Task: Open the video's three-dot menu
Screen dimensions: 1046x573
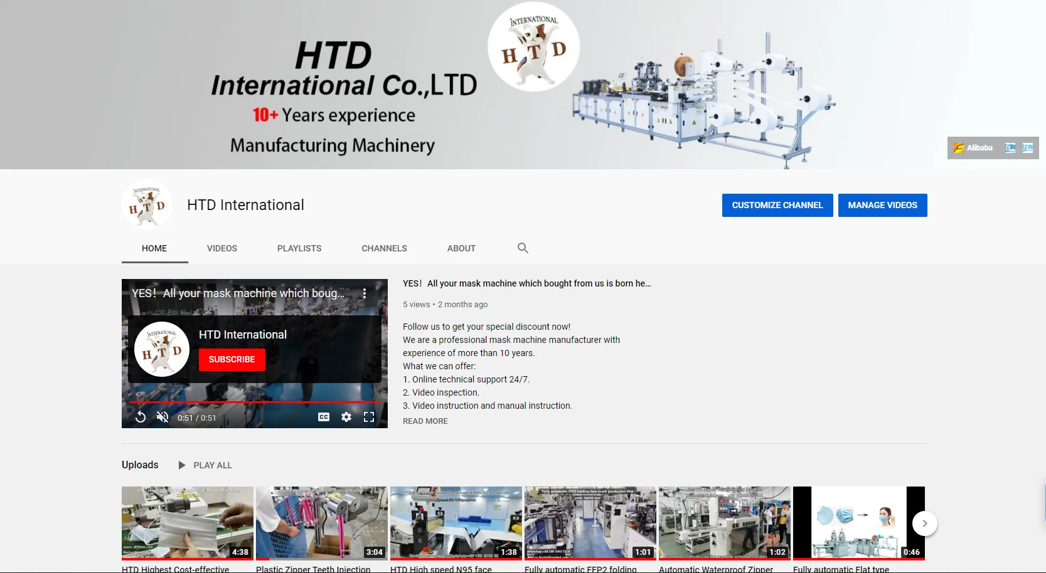Action: 364,293
